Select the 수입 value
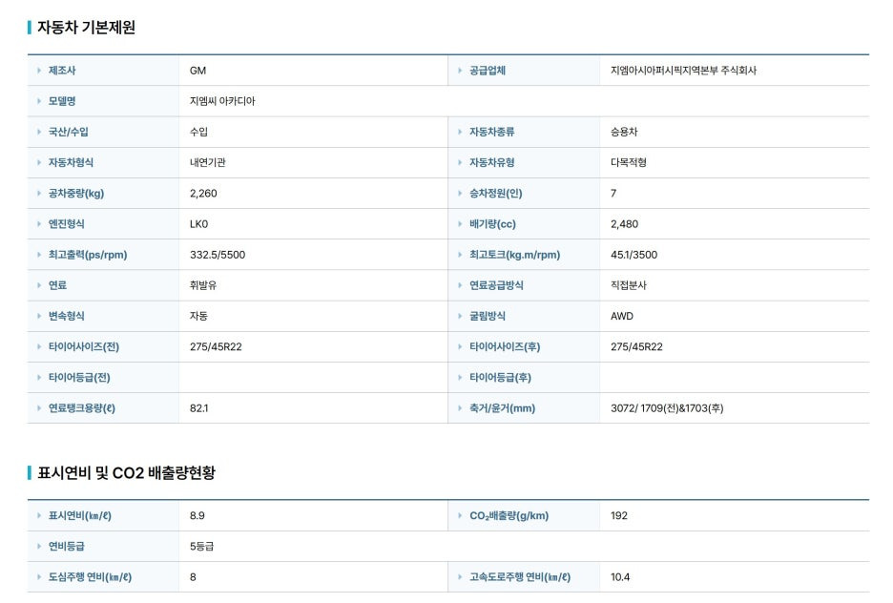The height and width of the screenshot is (603, 893). tap(198, 132)
